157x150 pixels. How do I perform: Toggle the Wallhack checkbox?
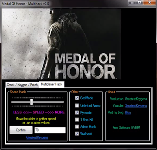77,134
